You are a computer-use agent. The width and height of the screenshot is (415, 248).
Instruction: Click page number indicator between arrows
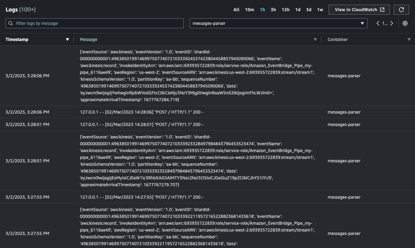click(x=385, y=23)
